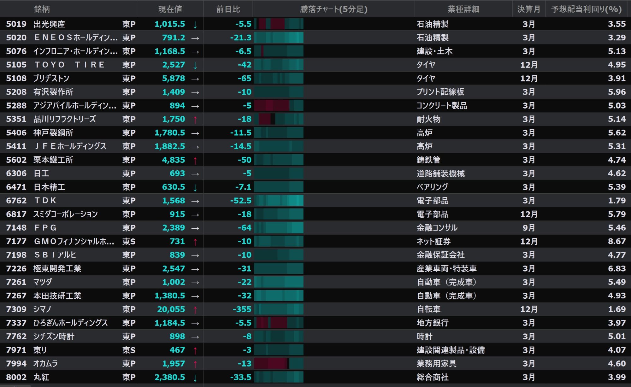The width and height of the screenshot is (631, 387).
Task: Sort by the 前日比 column header
Action: tap(228, 9)
